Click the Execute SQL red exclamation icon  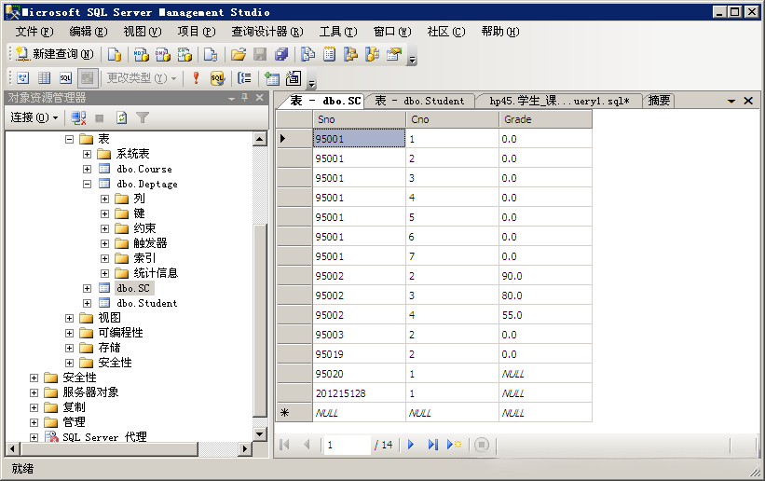pyautogui.click(x=196, y=78)
